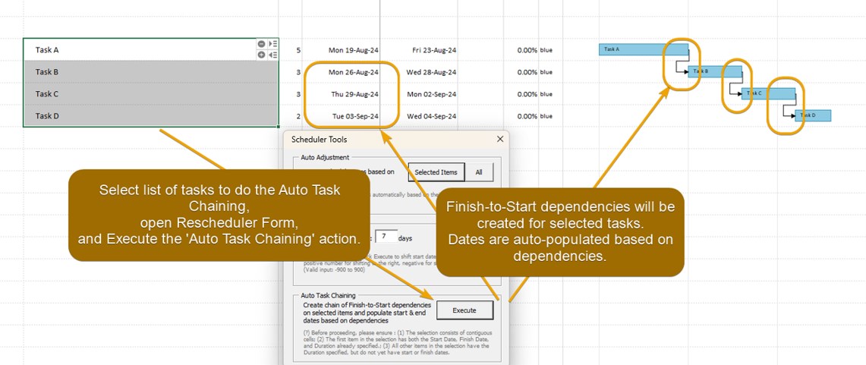
Task: Close the Scheduler Tools dialog
Action: [500, 140]
